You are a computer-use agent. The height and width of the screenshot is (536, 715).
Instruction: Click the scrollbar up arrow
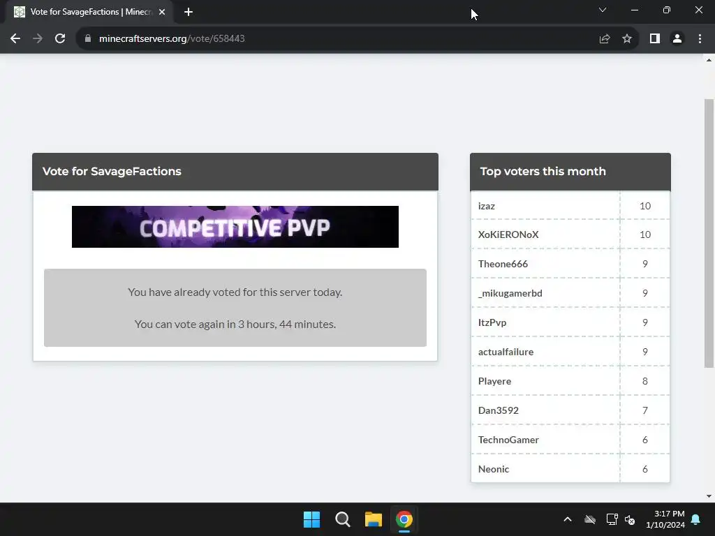[709, 60]
